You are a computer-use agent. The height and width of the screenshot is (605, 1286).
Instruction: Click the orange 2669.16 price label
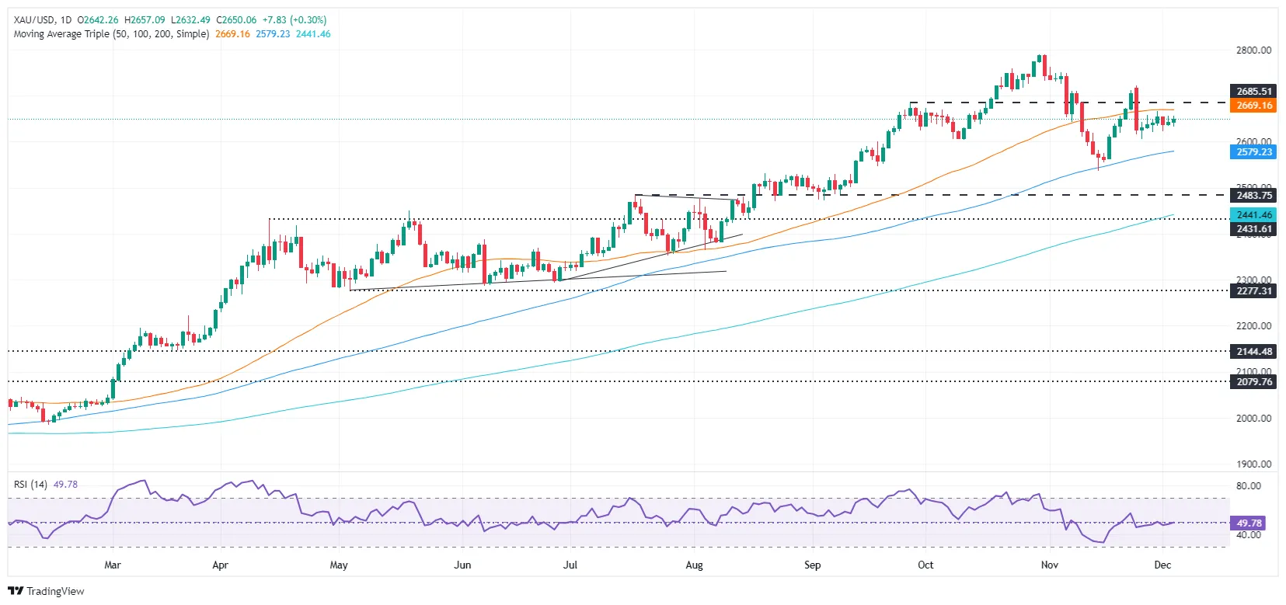1254,106
